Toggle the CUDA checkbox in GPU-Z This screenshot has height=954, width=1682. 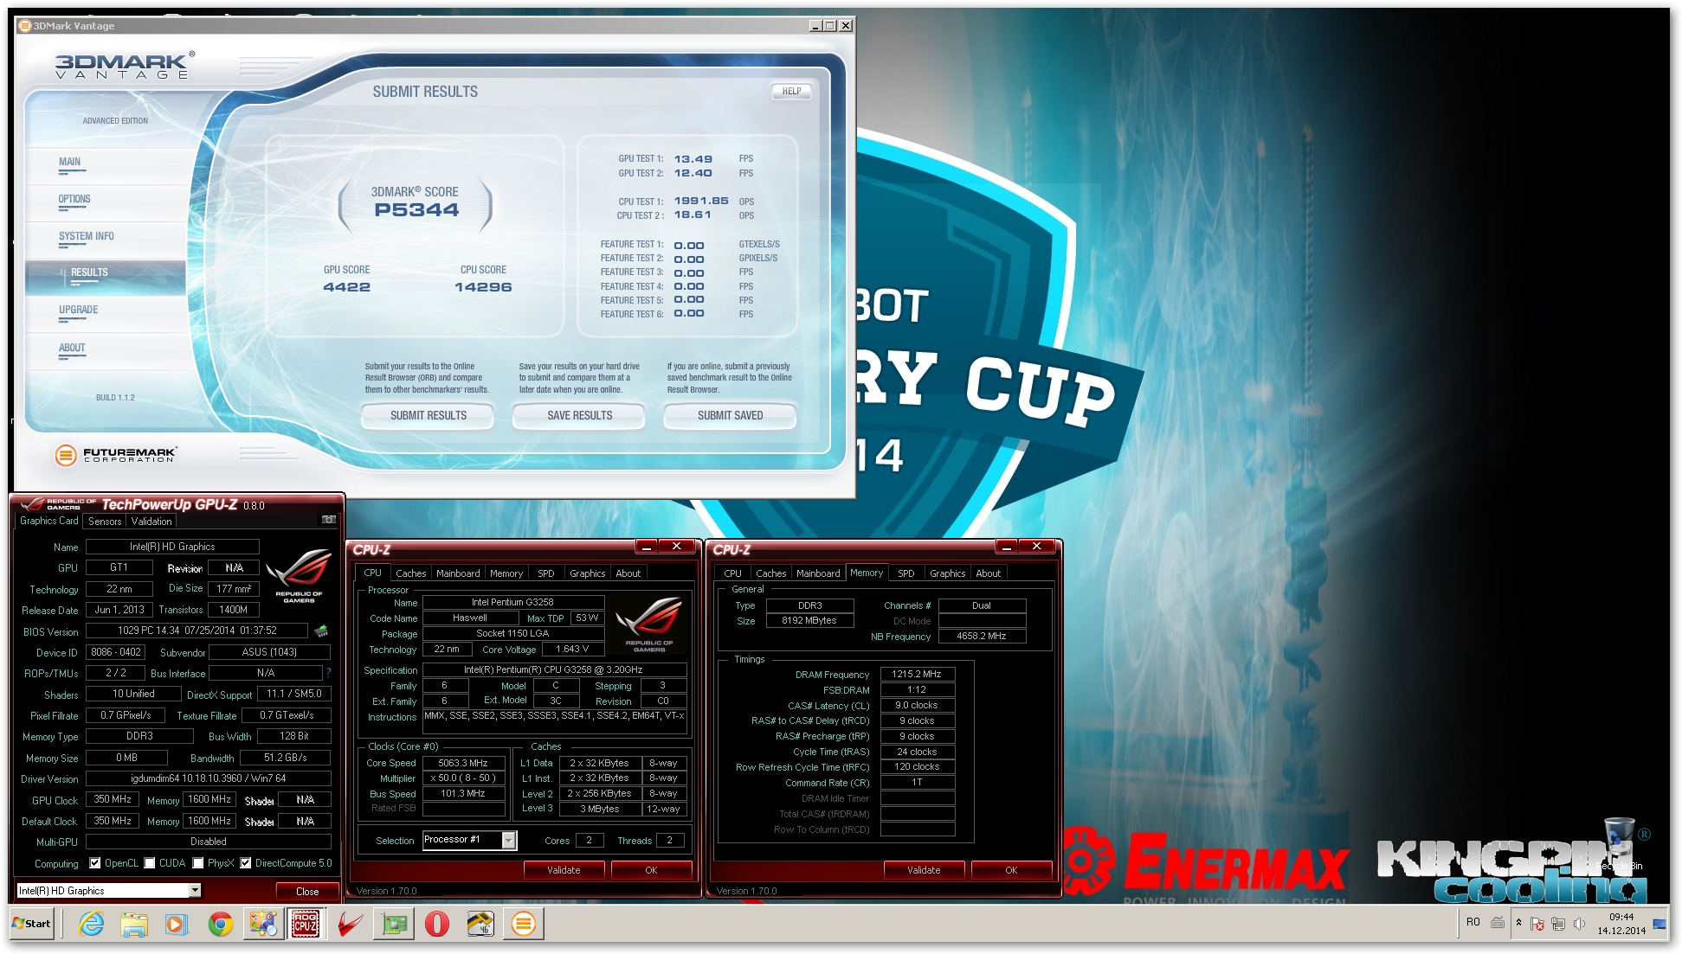(x=150, y=862)
